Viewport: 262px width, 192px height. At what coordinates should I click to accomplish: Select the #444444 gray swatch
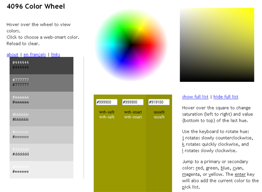coord(41,66)
